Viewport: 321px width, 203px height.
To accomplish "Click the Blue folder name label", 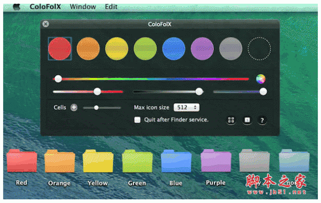I will pos(176,183).
